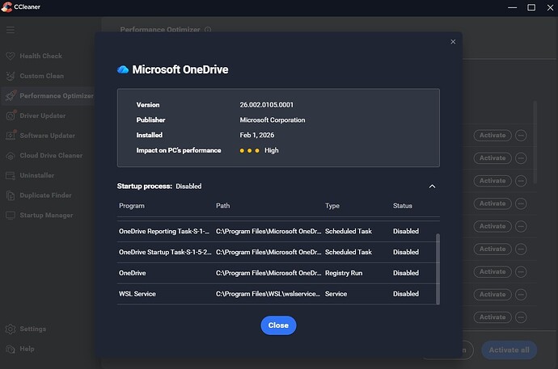Select Performance Optimizer in sidebar

(47, 96)
